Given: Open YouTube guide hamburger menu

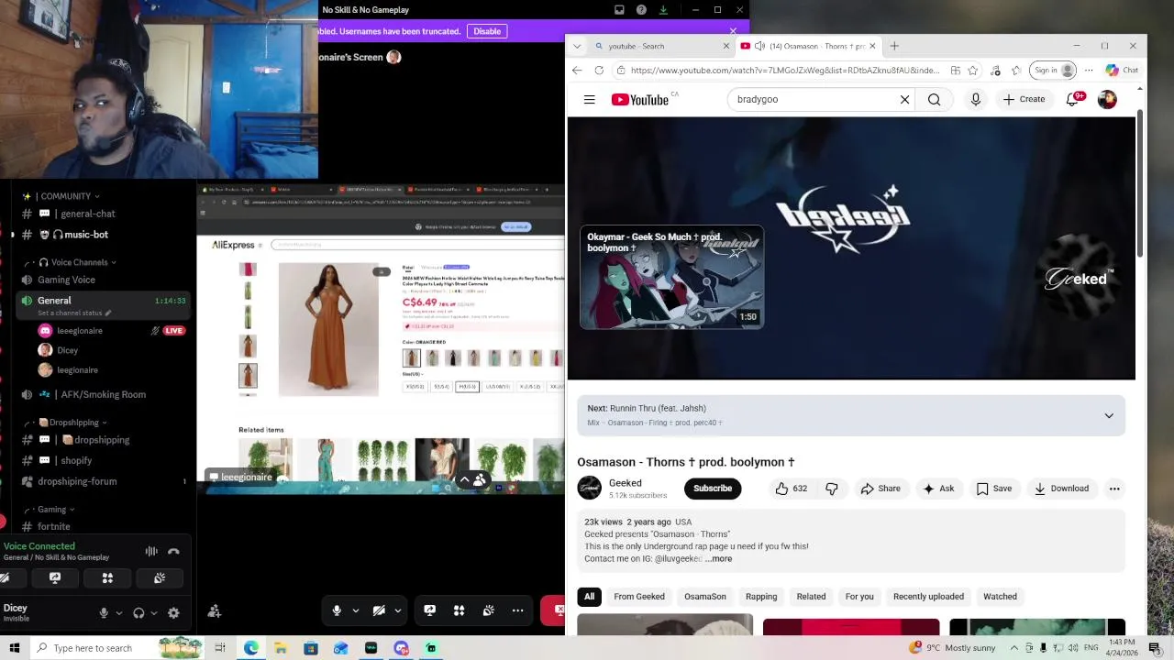Looking at the screenshot, I should coord(589,99).
